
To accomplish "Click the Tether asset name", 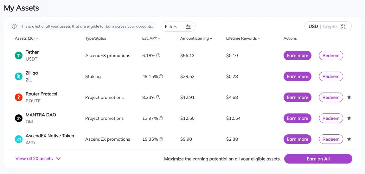I will [32, 52].
